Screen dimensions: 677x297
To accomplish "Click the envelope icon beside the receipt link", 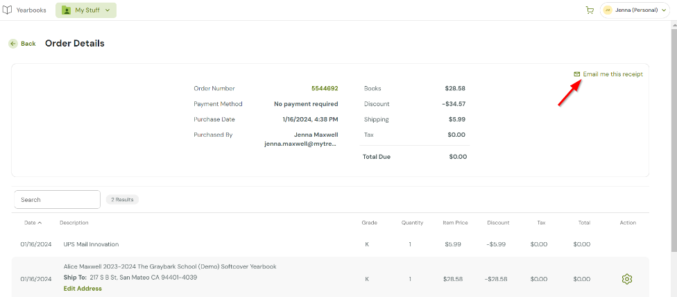I will tap(576, 74).
